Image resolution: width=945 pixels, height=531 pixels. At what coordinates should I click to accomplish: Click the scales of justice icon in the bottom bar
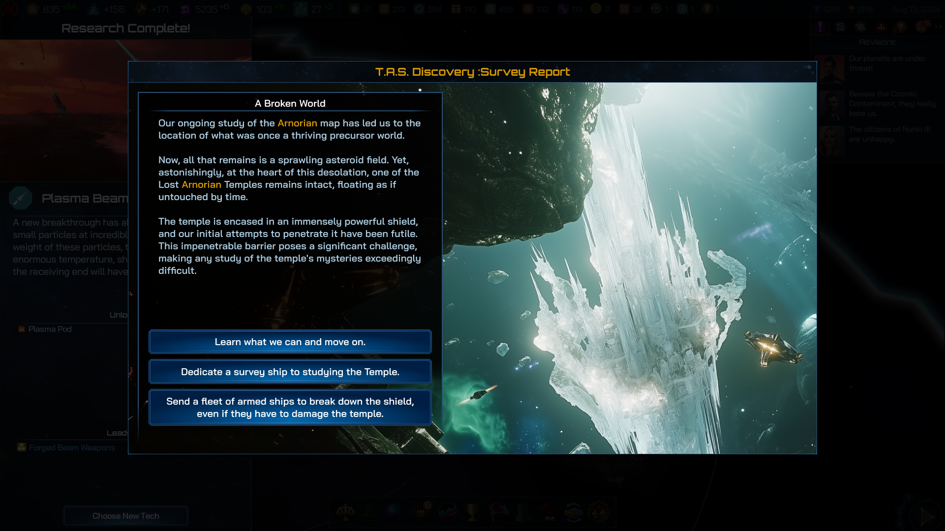345,513
